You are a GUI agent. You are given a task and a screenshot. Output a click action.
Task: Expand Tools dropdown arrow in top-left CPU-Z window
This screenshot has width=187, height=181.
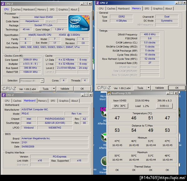(x=54, y=89)
